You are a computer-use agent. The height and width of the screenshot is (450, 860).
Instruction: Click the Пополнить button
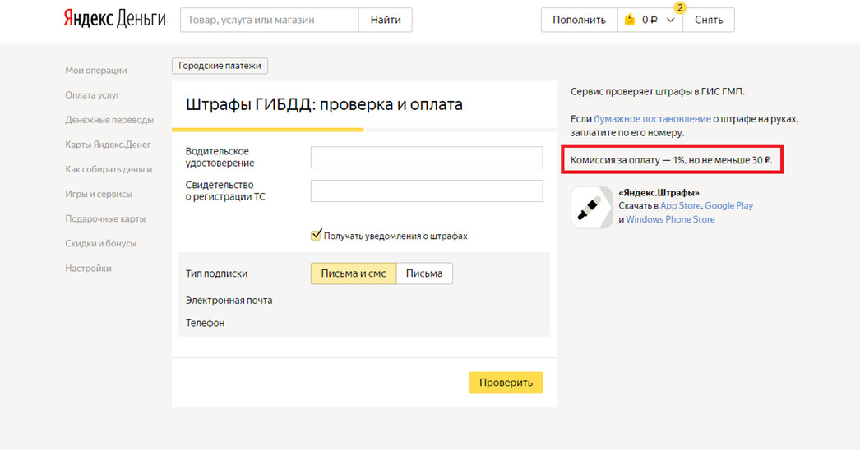[x=579, y=20]
